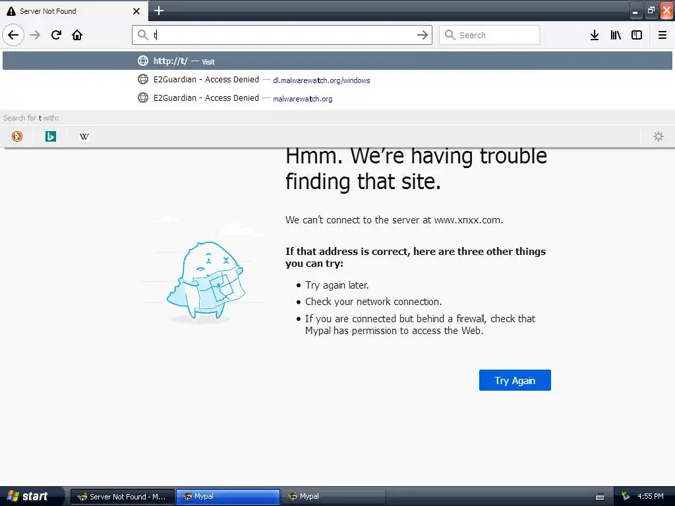Focus the Search box

click(x=490, y=35)
